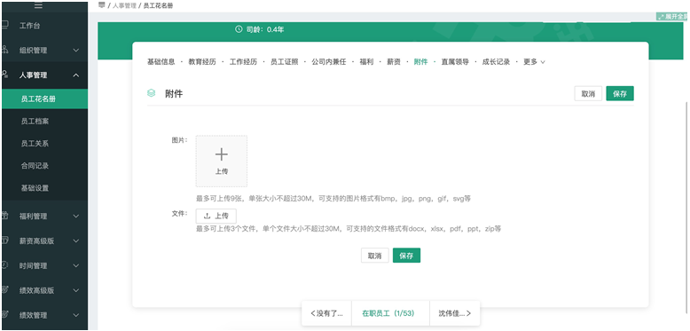Click the 绩效高级版 target icon

click(4, 289)
